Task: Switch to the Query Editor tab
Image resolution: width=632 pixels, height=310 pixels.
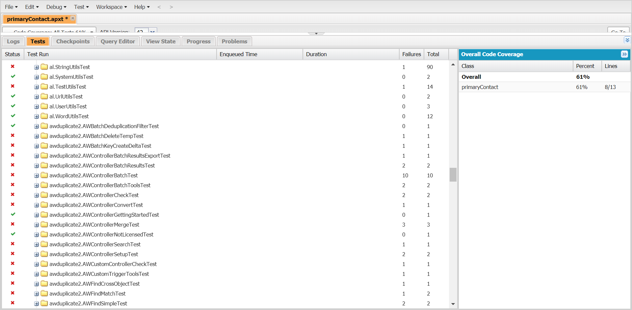Action: point(118,41)
